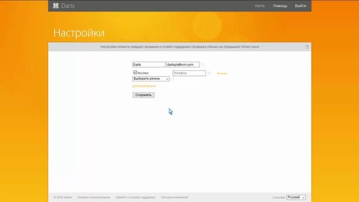
Task: Toggle the Москва checkbox
Action: pyautogui.click(x=135, y=72)
